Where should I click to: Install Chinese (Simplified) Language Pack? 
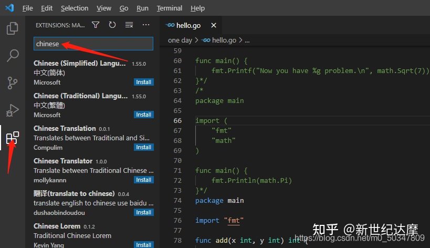(144, 82)
